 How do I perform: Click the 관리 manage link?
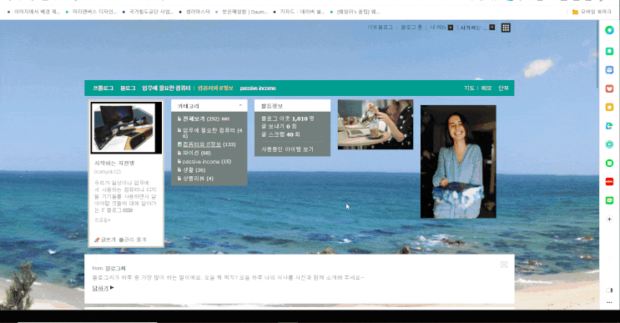pyautogui.click(x=129, y=240)
